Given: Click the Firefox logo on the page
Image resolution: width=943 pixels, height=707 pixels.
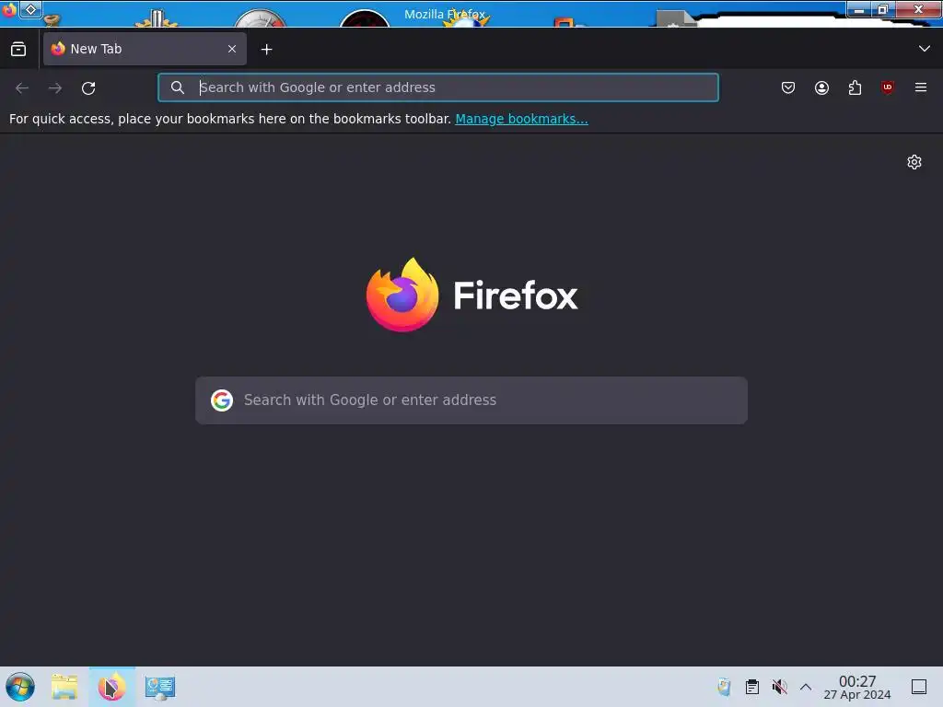Looking at the screenshot, I should 472,295.
